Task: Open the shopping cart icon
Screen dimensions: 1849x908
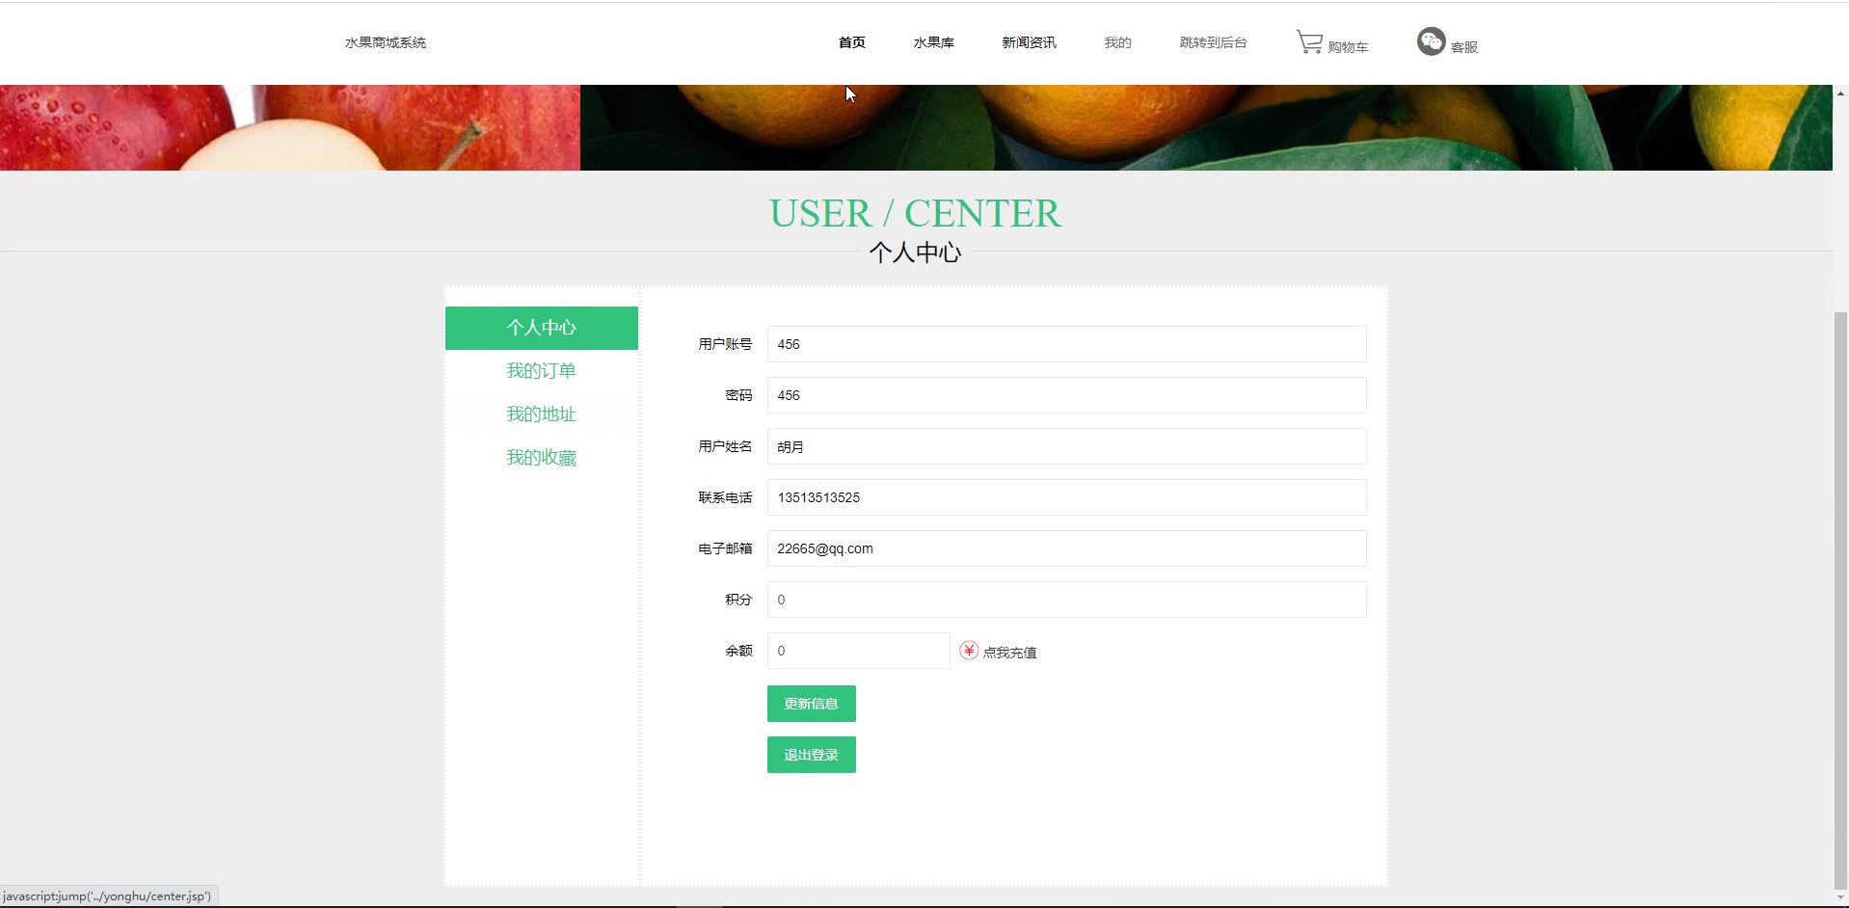Action: pyautogui.click(x=1309, y=42)
